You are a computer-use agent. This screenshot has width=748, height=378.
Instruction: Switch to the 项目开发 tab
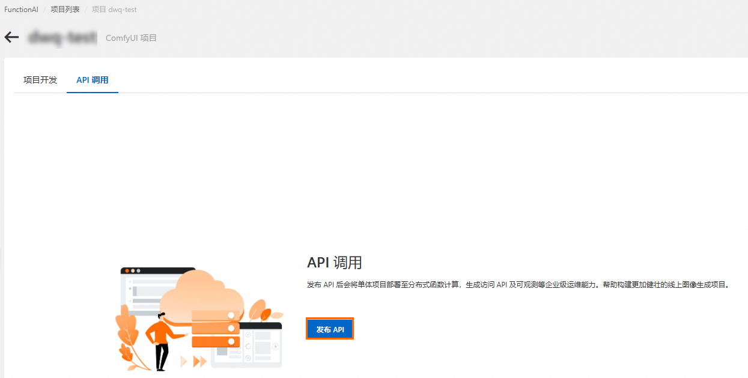click(40, 80)
